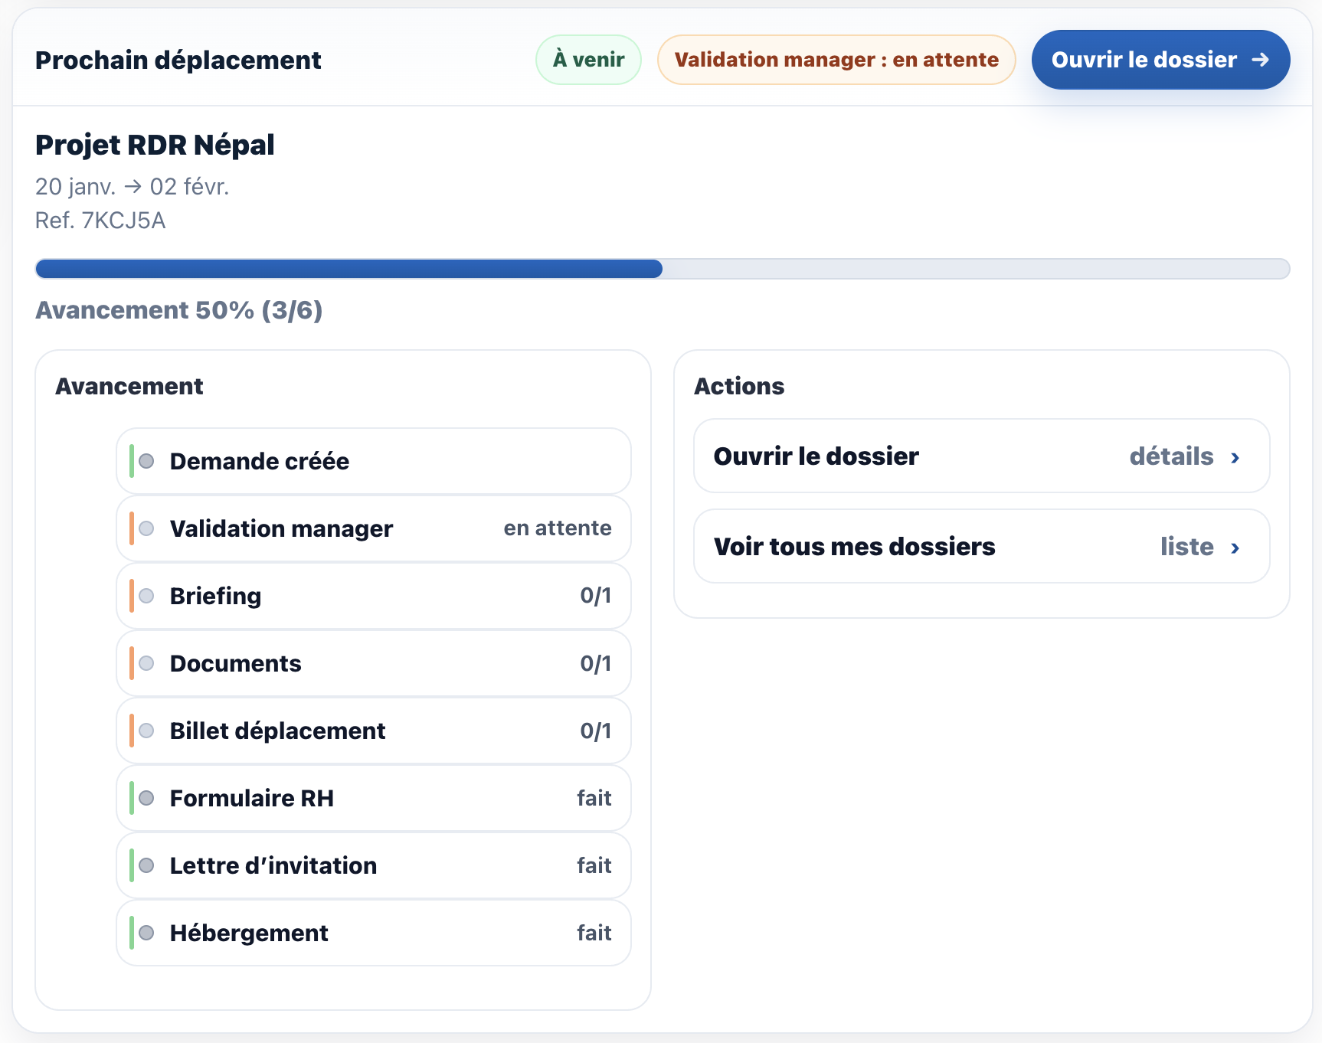Open the Validation manager step row
The height and width of the screenshot is (1043, 1322).
click(373, 528)
